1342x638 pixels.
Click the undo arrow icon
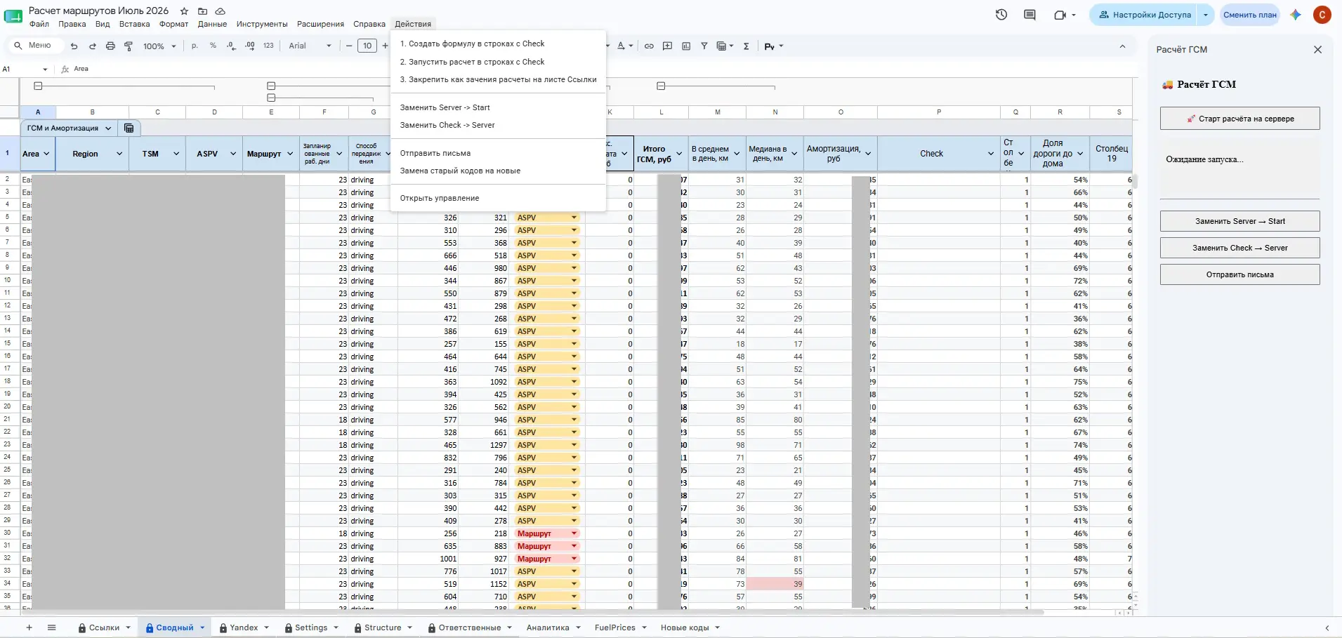(x=74, y=46)
